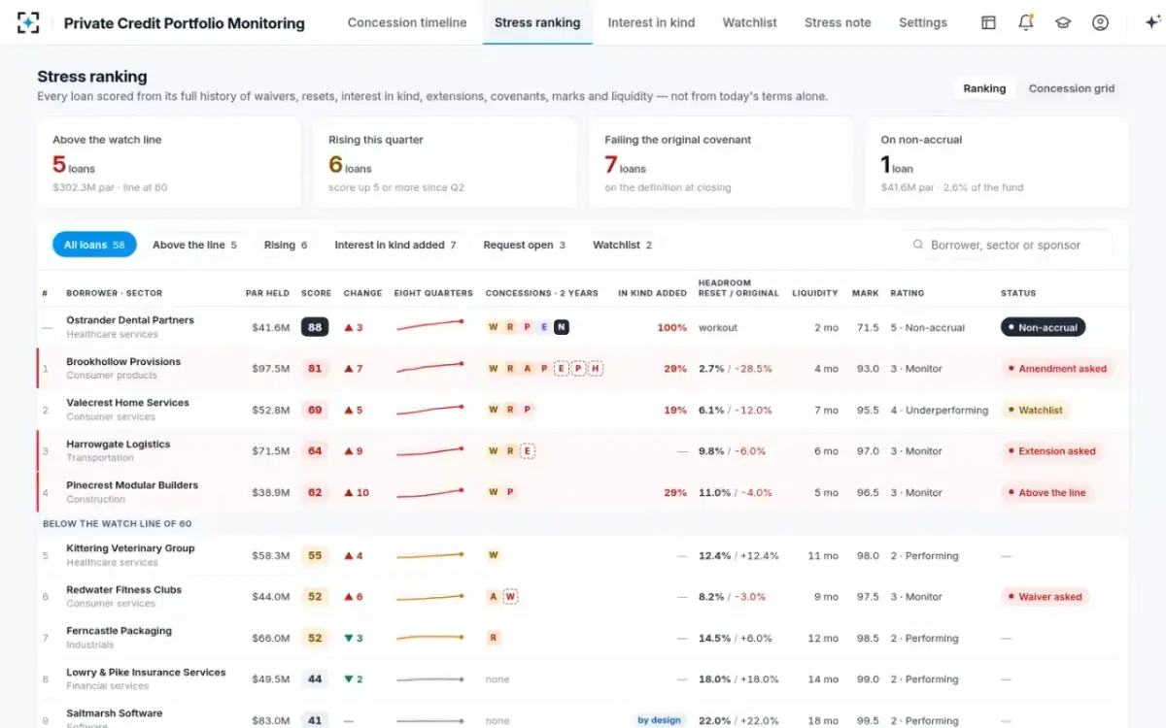The image size is (1166, 728).
Task: Open the Above the watch line card
Action: pyautogui.click(x=169, y=163)
